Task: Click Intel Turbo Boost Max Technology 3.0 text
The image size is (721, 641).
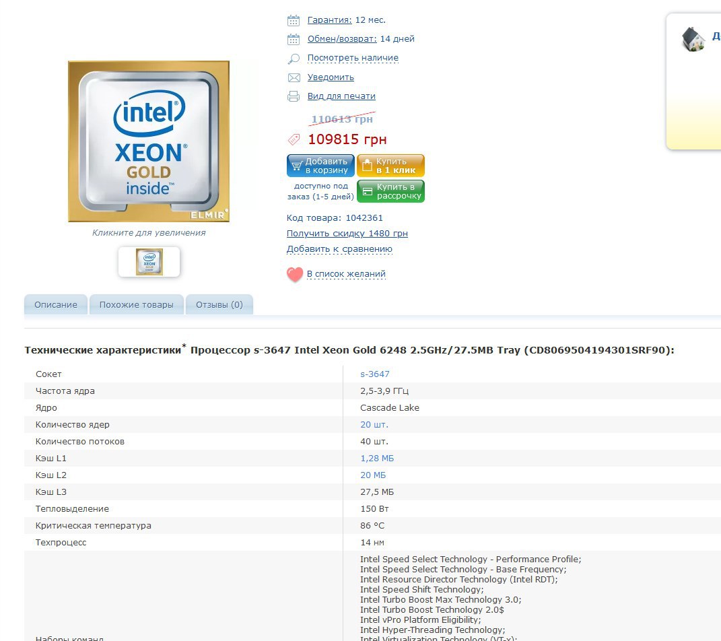Action: [440, 600]
